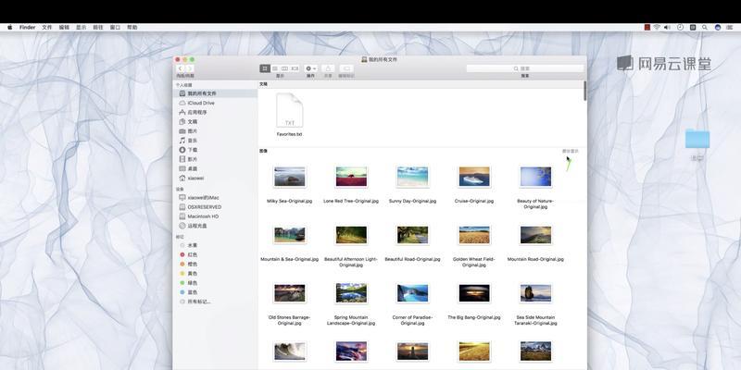Open Applications folder in sidebar
Viewport: 741px width, 370px height.
(216, 112)
